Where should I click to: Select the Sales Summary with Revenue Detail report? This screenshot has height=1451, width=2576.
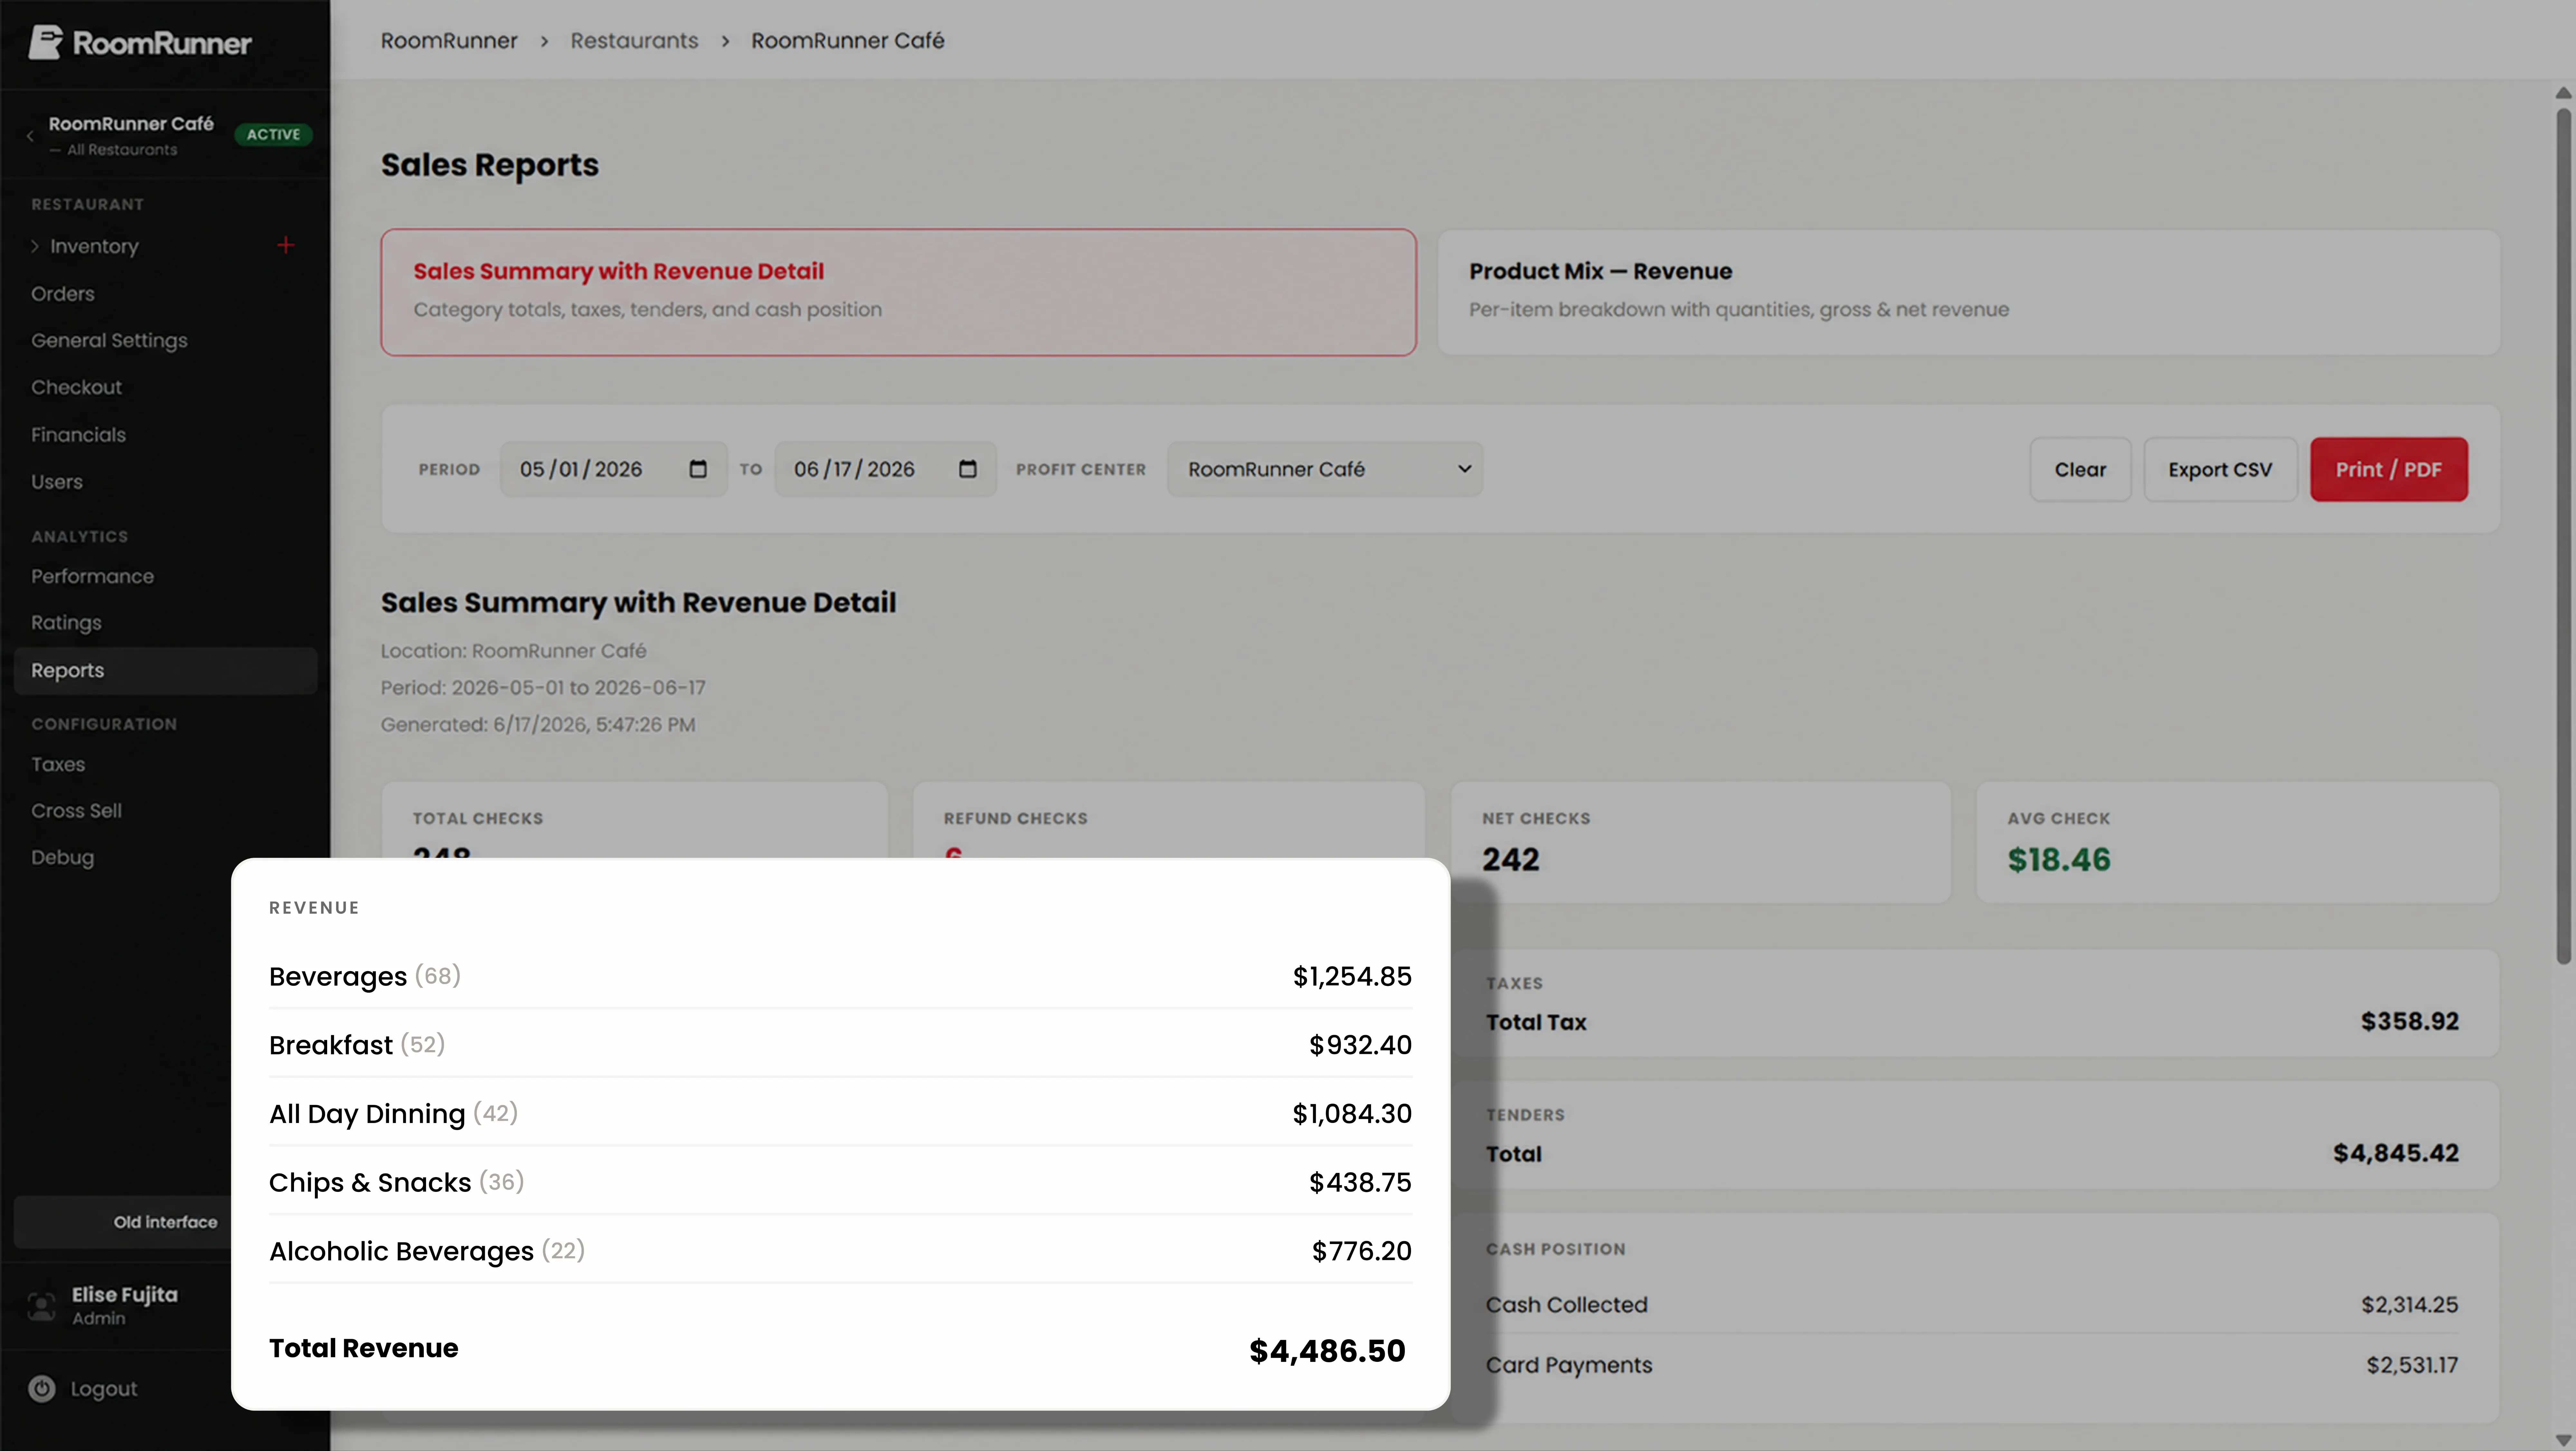[898, 292]
